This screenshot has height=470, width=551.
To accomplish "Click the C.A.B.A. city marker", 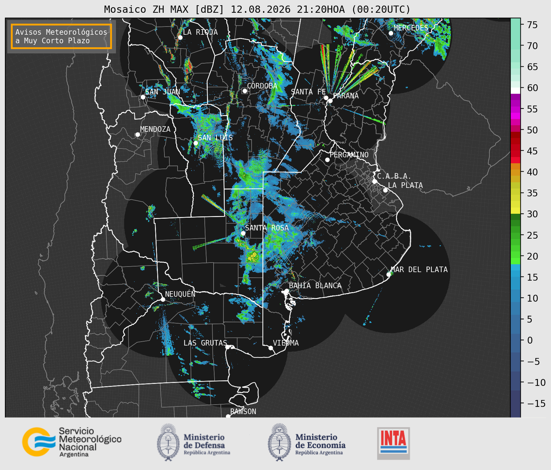I will [x=375, y=181].
